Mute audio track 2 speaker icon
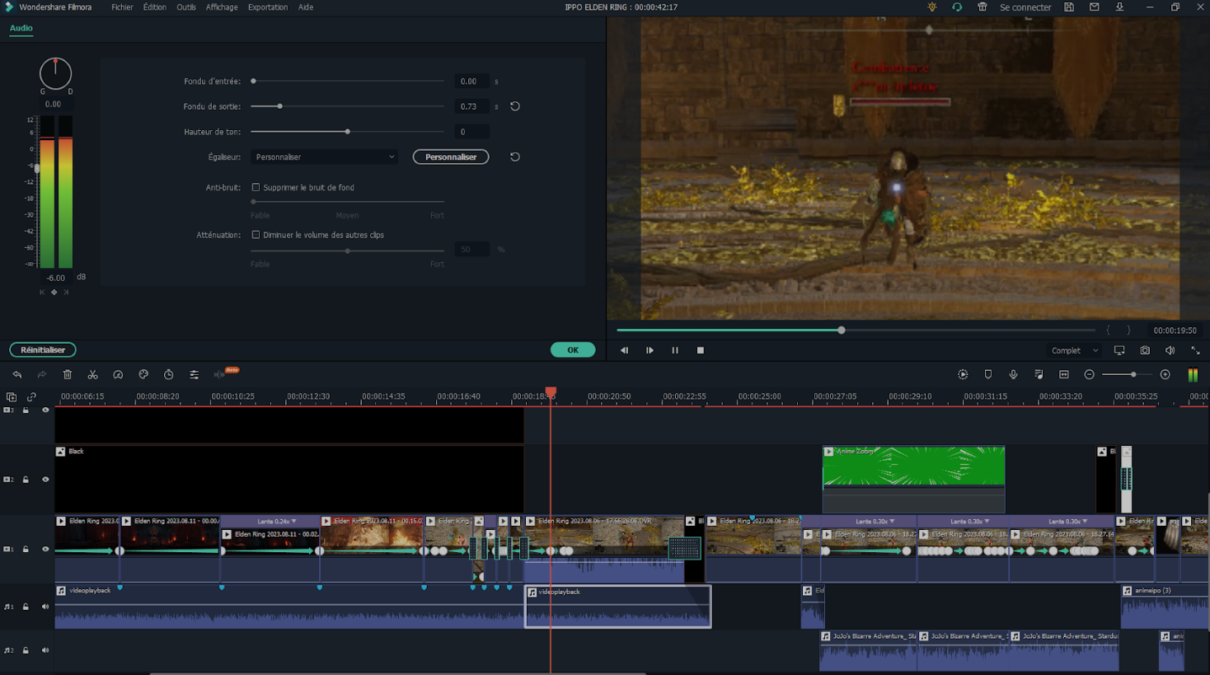This screenshot has width=1210, height=675. pyautogui.click(x=45, y=650)
